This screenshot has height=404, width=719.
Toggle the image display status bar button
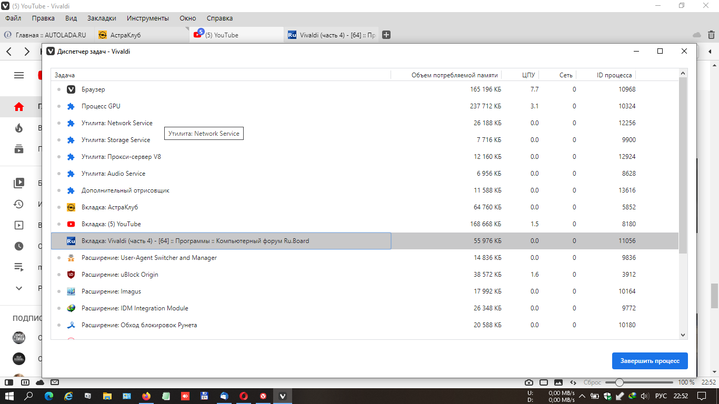tap(558, 382)
